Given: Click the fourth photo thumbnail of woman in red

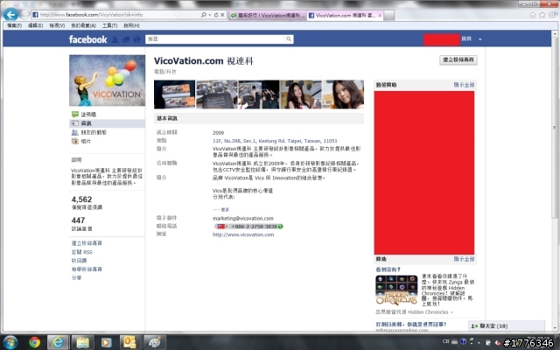Looking at the screenshot, I should point(301,94).
